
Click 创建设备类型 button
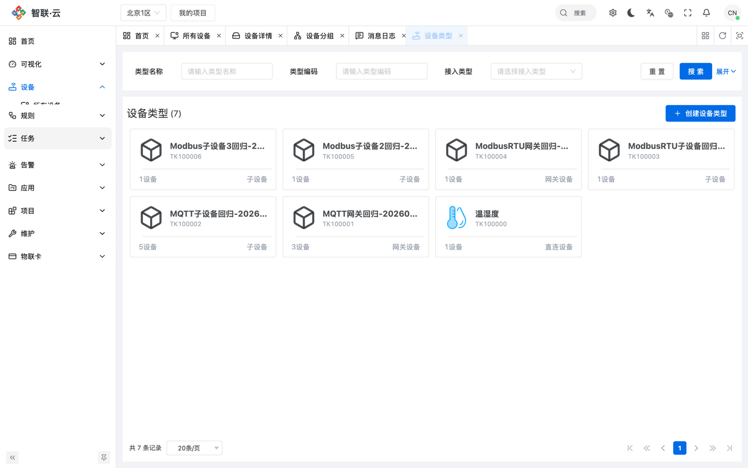click(700, 113)
